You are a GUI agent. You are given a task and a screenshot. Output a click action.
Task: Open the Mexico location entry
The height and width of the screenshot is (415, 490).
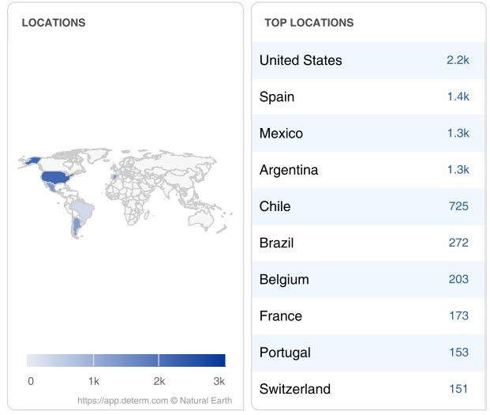click(x=368, y=134)
